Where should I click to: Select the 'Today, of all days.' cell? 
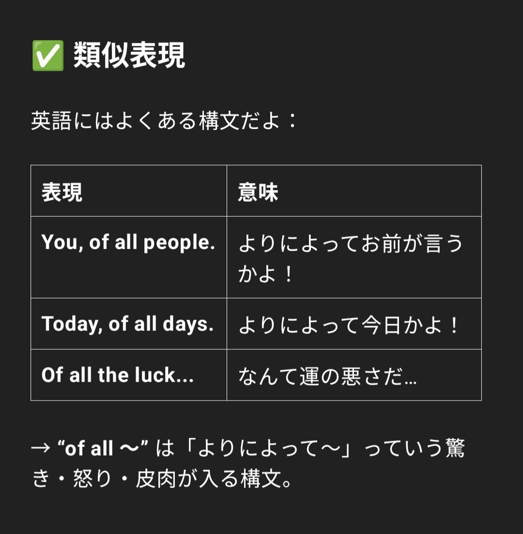(x=129, y=324)
